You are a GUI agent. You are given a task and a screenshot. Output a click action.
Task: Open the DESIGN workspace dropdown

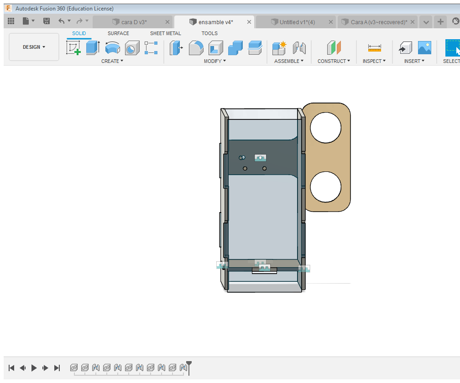[x=34, y=47]
